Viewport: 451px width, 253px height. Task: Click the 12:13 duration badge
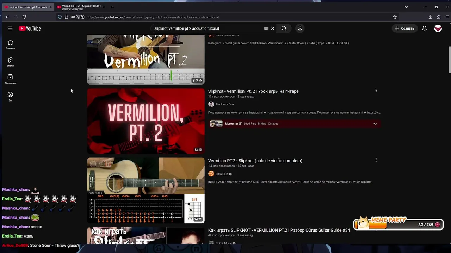point(198,150)
